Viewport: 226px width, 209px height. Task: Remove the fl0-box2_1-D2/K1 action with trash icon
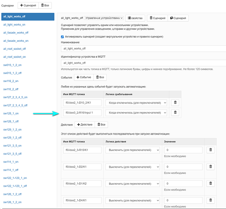(x=211, y=167)
